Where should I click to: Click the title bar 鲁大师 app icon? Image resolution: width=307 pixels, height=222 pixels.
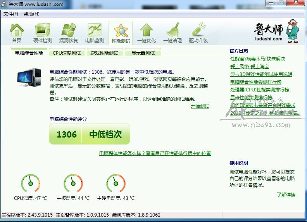click(4, 4)
